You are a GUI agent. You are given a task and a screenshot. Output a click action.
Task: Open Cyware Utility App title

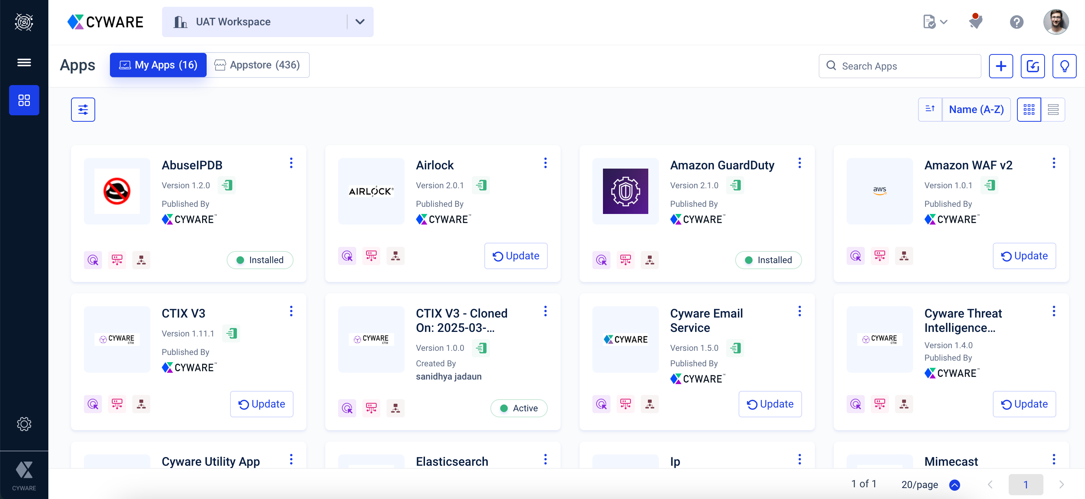pyautogui.click(x=210, y=462)
